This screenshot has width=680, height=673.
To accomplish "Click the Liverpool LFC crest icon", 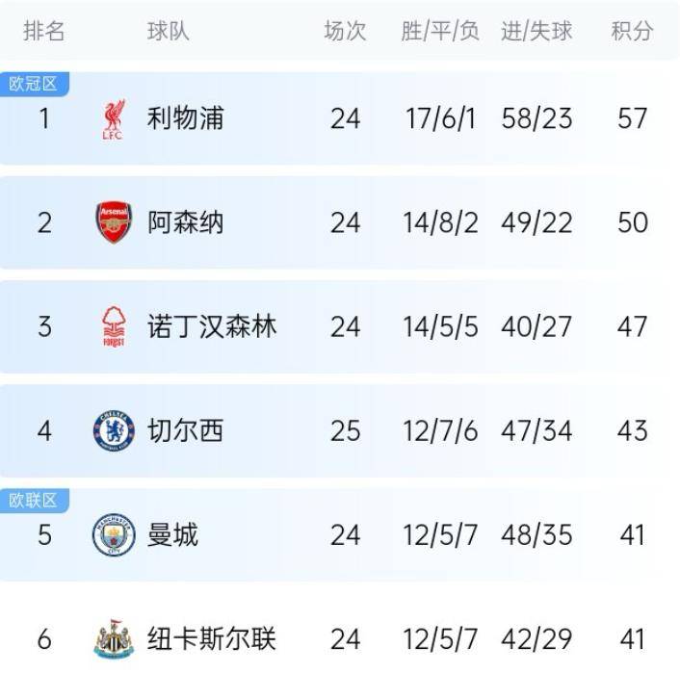I will point(114,119).
